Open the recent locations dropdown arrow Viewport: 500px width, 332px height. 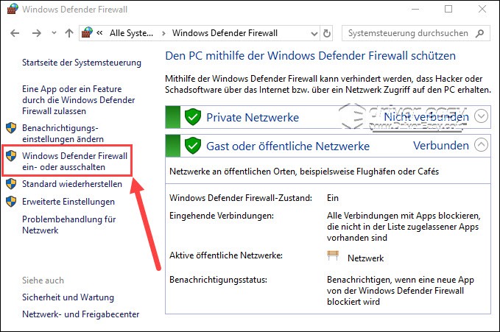pyautogui.click(x=52, y=33)
